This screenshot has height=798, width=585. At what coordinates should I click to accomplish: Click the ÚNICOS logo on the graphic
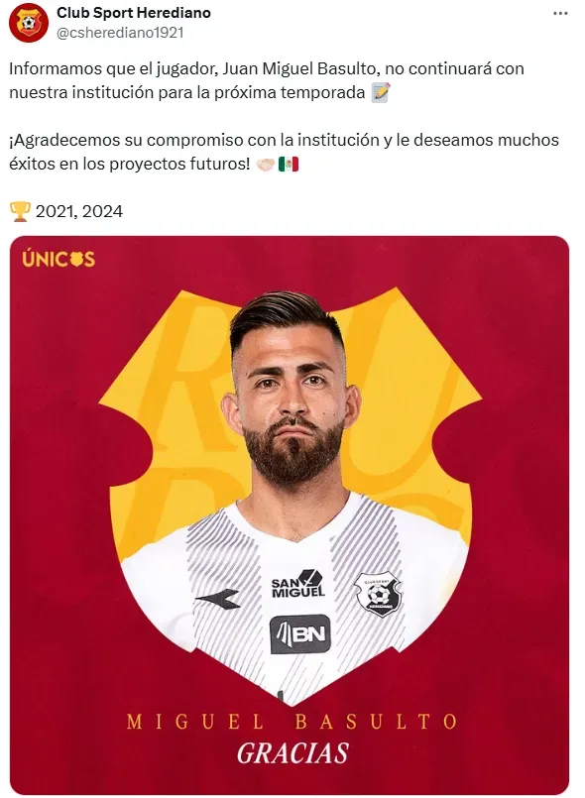tap(58, 259)
